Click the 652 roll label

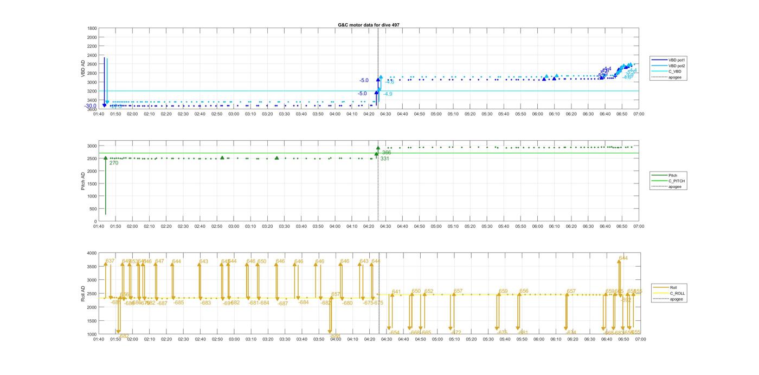click(x=429, y=291)
